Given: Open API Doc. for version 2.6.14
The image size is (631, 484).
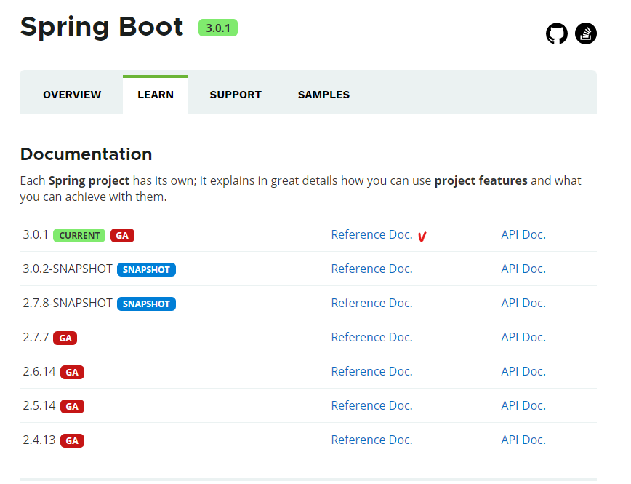Looking at the screenshot, I should pos(523,372).
